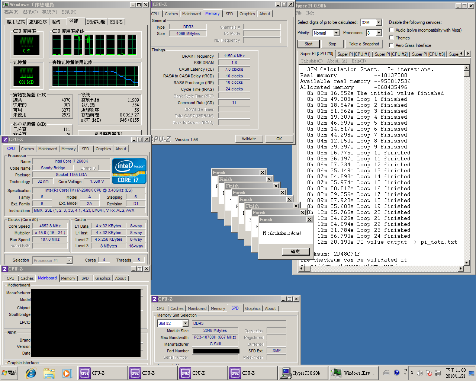Click the memory Size value 4096 MBytes

(x=188, y=33)
